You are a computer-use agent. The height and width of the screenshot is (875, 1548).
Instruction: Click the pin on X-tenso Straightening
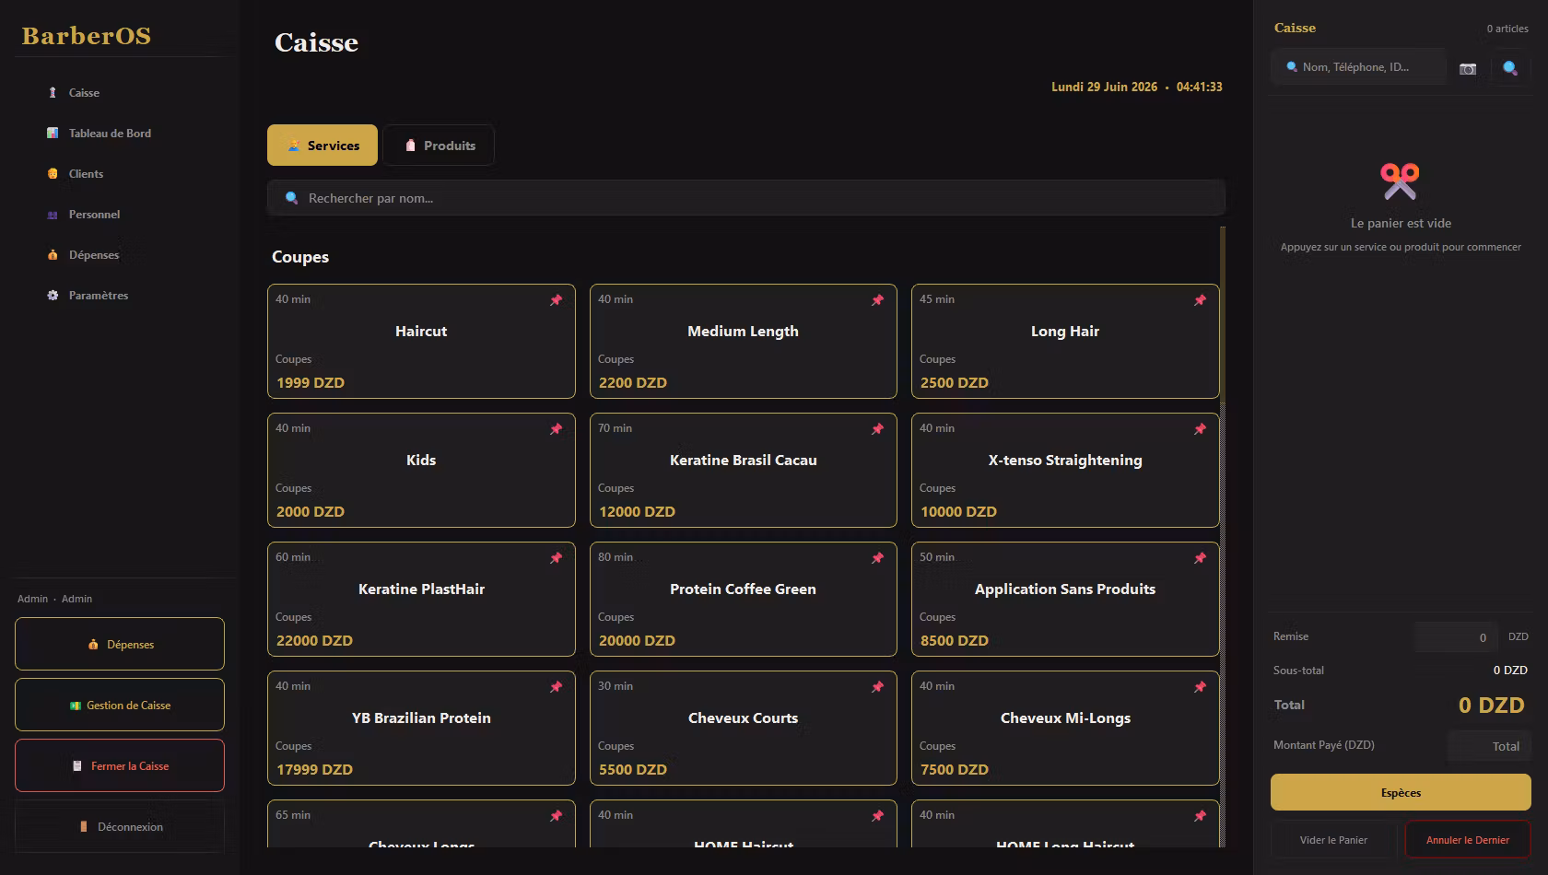point(1200,429)
